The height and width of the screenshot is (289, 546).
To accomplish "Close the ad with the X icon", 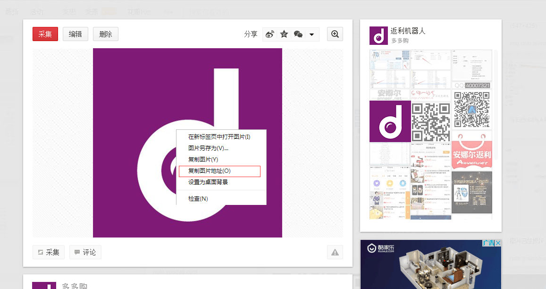I will [498, 243].
